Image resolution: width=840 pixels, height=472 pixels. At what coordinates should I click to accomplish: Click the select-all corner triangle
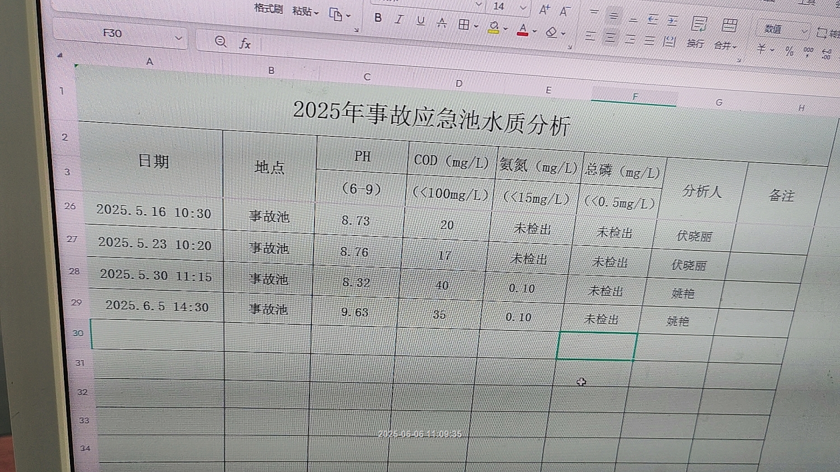coord(59,55)
